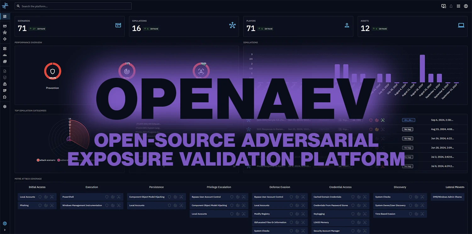The image size is (472, 234).
Task: Open the apps grid icon in top bar
Action: [458, 6]
